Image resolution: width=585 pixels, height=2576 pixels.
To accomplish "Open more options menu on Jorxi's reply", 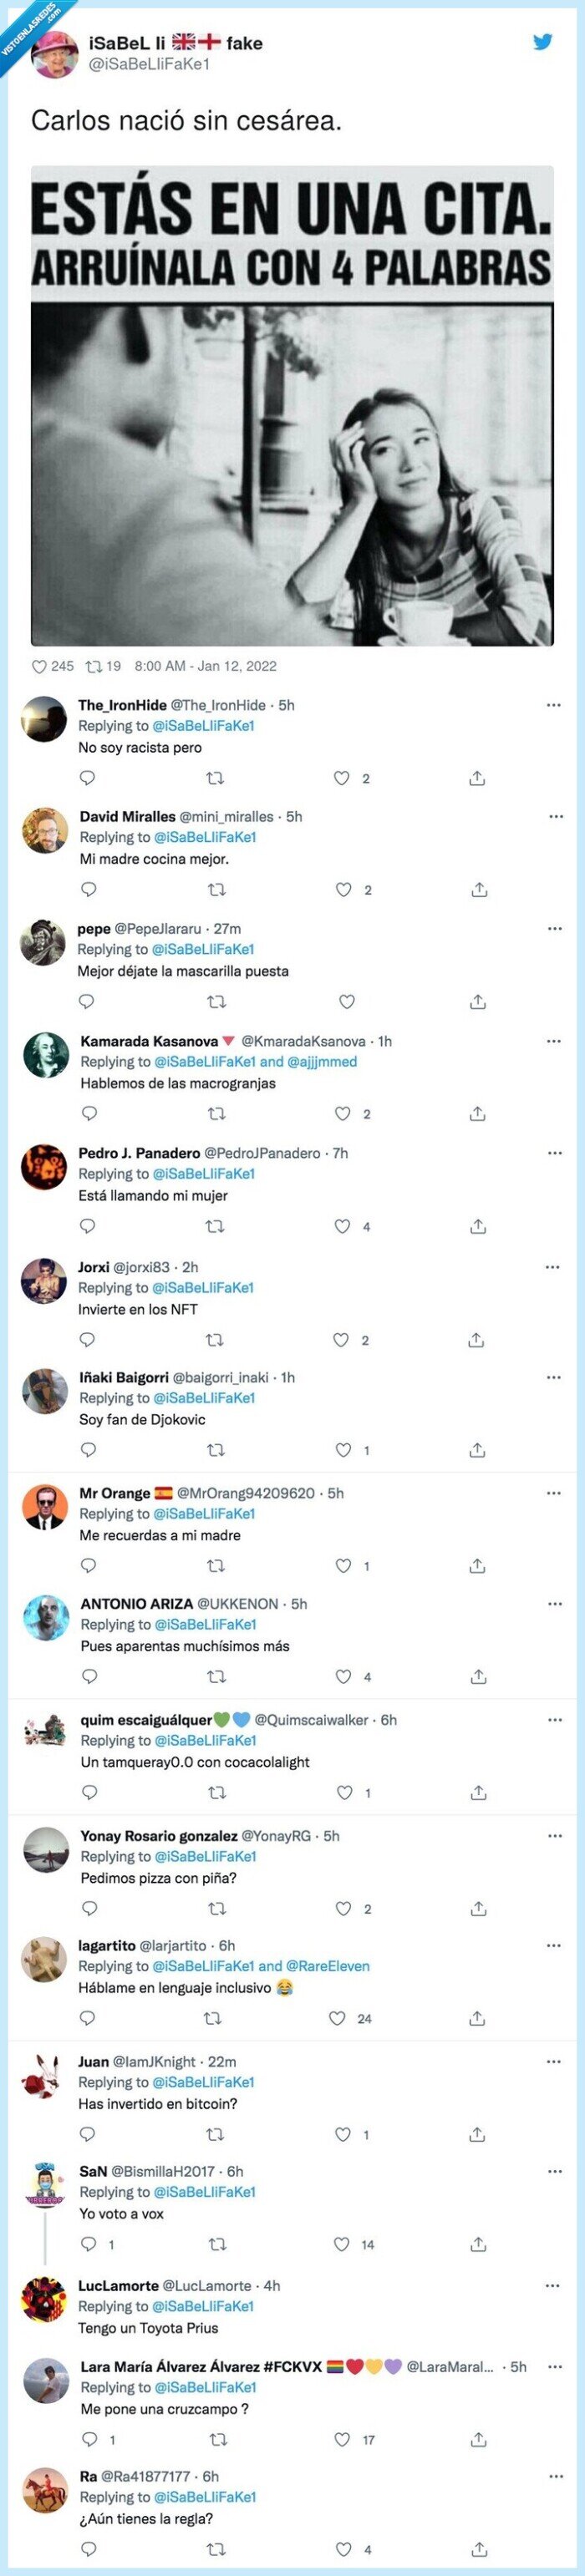I will [x=553, y=1267].
